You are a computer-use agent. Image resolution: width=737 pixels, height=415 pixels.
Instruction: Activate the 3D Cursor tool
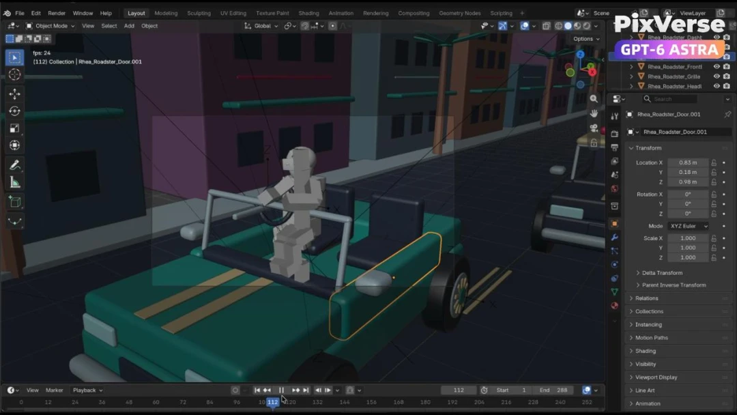(14, 74)
